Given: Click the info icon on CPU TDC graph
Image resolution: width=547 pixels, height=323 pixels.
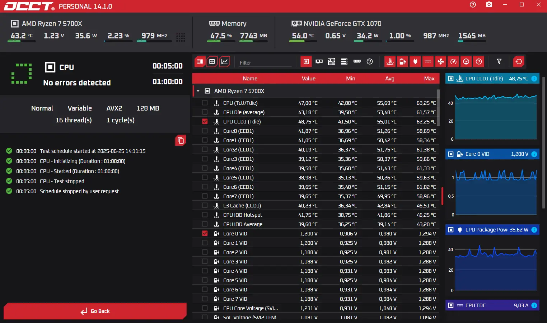Looking at the screenshot, I should (x=534, y=305).
